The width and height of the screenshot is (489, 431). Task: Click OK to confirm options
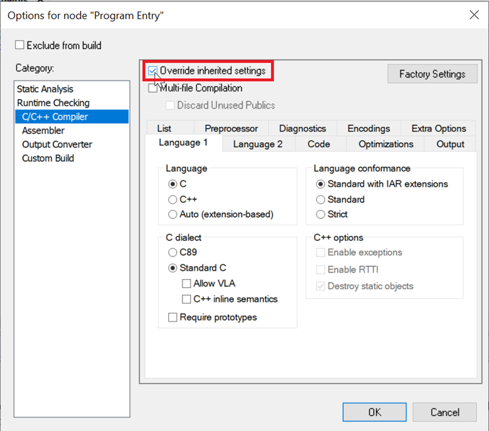coord(374,412)
